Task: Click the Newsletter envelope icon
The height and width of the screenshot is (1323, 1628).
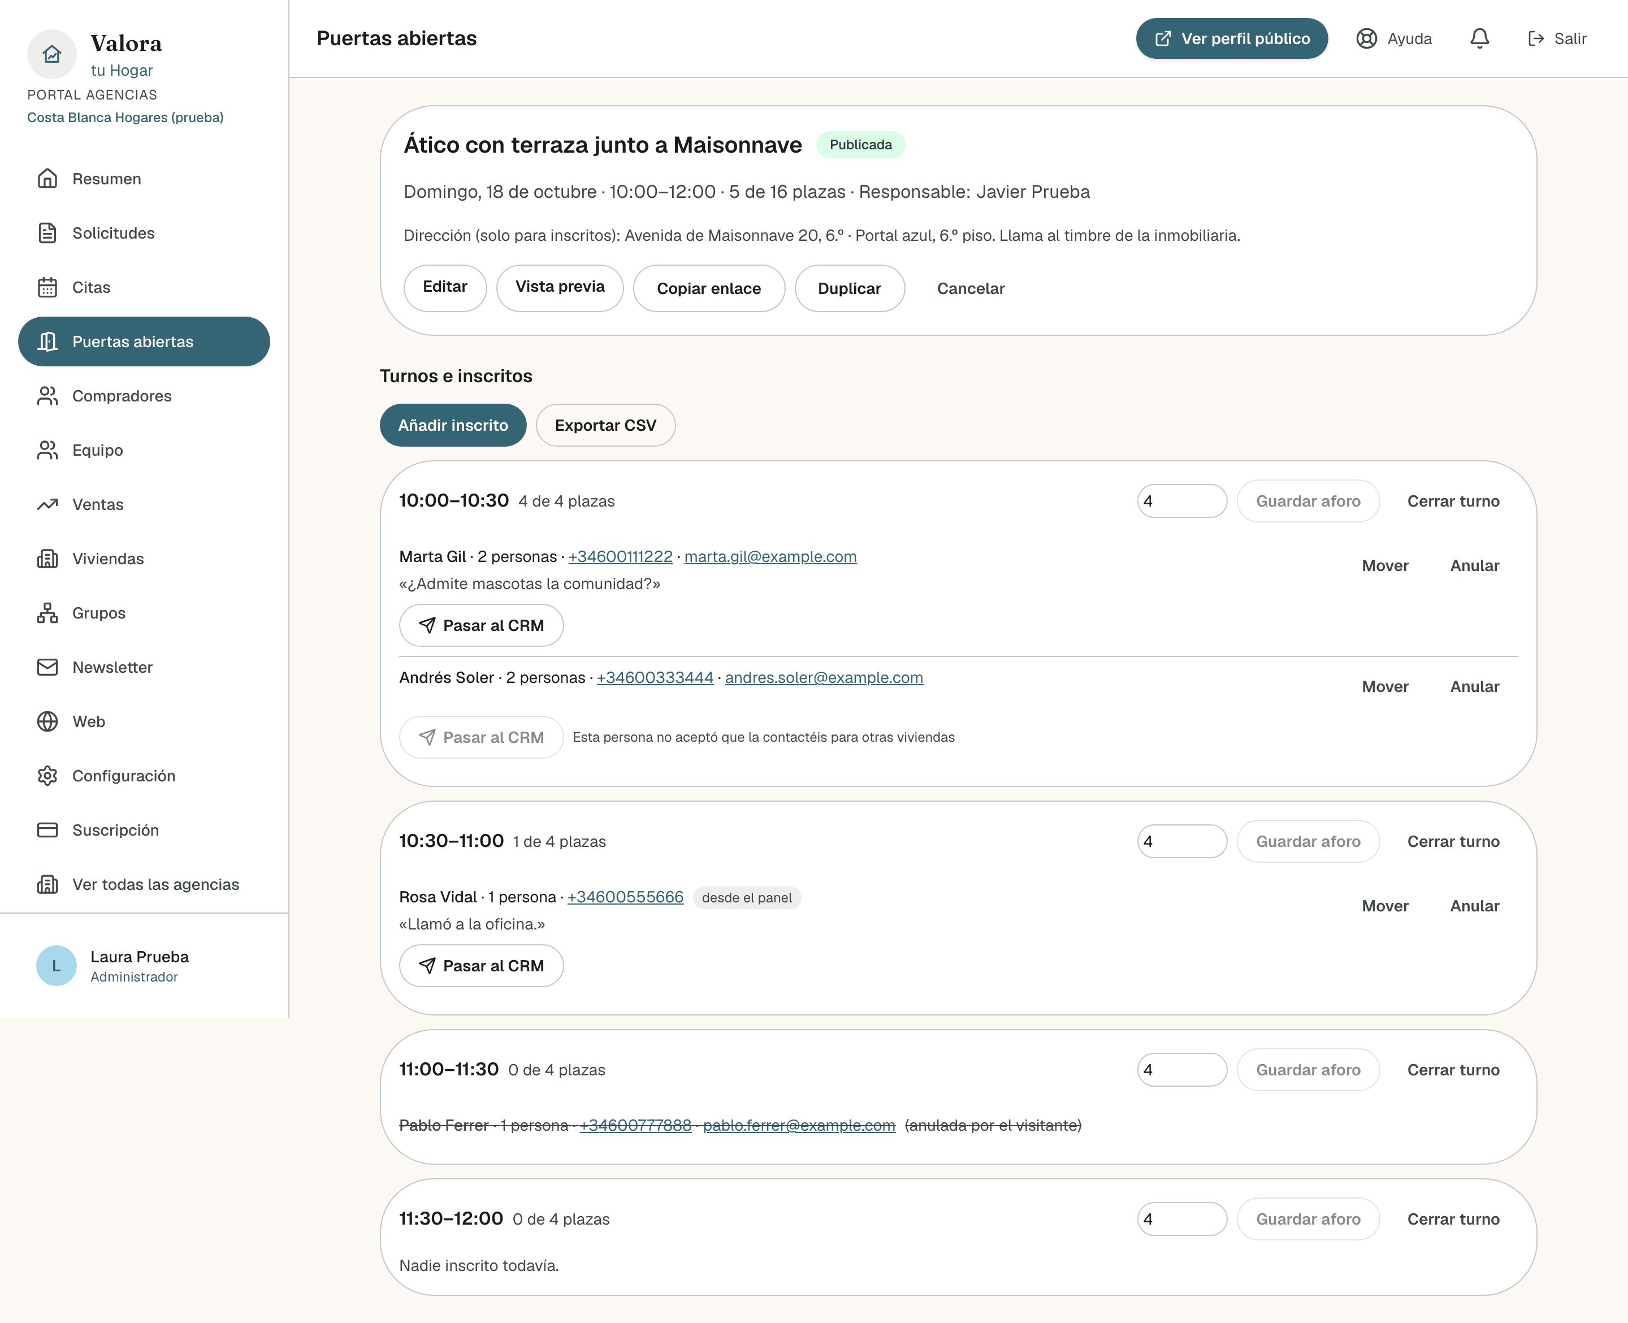Action: (x=47, y=667)
